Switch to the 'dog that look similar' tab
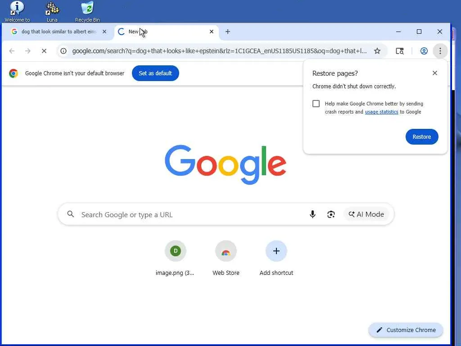This screenshot has height=346, width=461. (x=58, y=32)
